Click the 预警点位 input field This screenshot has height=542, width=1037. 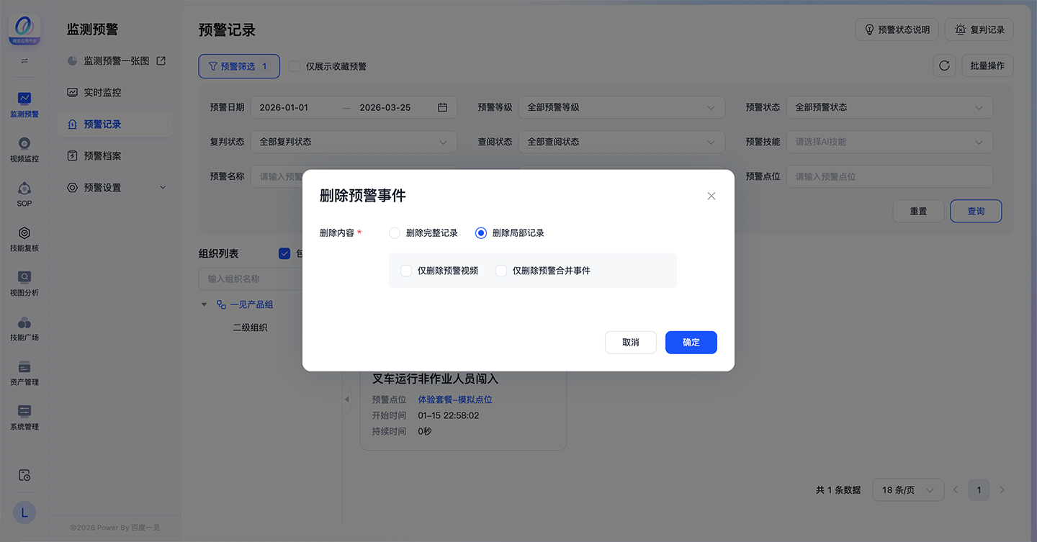tap(889, 176)
